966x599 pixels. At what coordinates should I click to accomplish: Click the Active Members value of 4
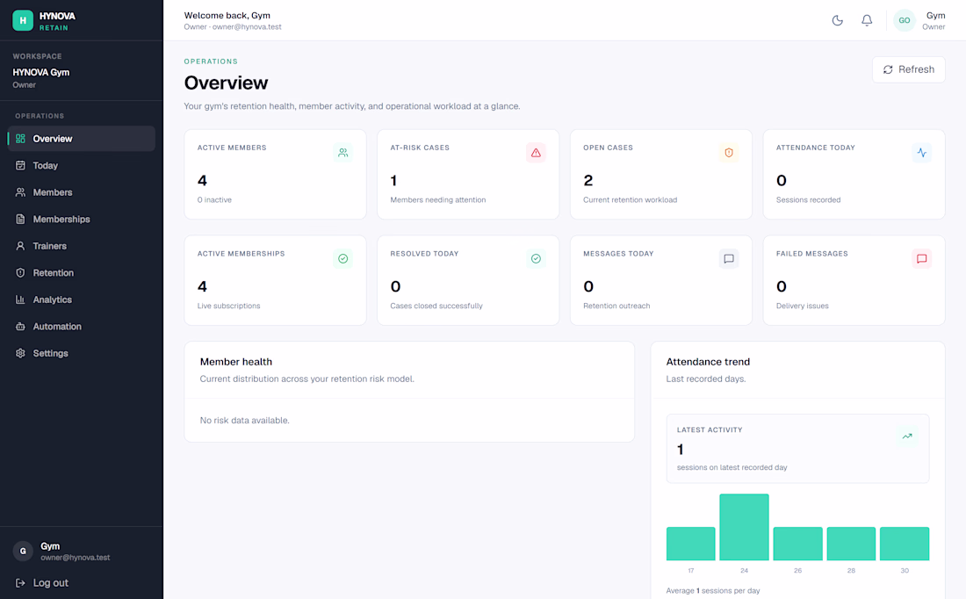click(202, 181)
